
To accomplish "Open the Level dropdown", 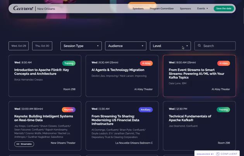I will (170, 46).
